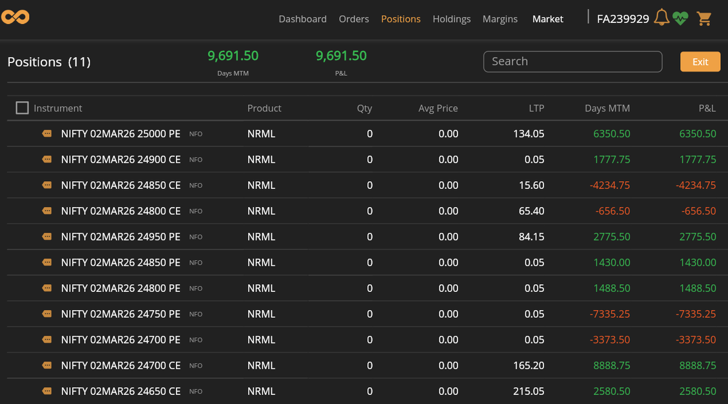Click tag icon for NIFTY 24800 PE
Viewport: 728px width, 404px height.
pyautogui.click(x=47, y=288)
